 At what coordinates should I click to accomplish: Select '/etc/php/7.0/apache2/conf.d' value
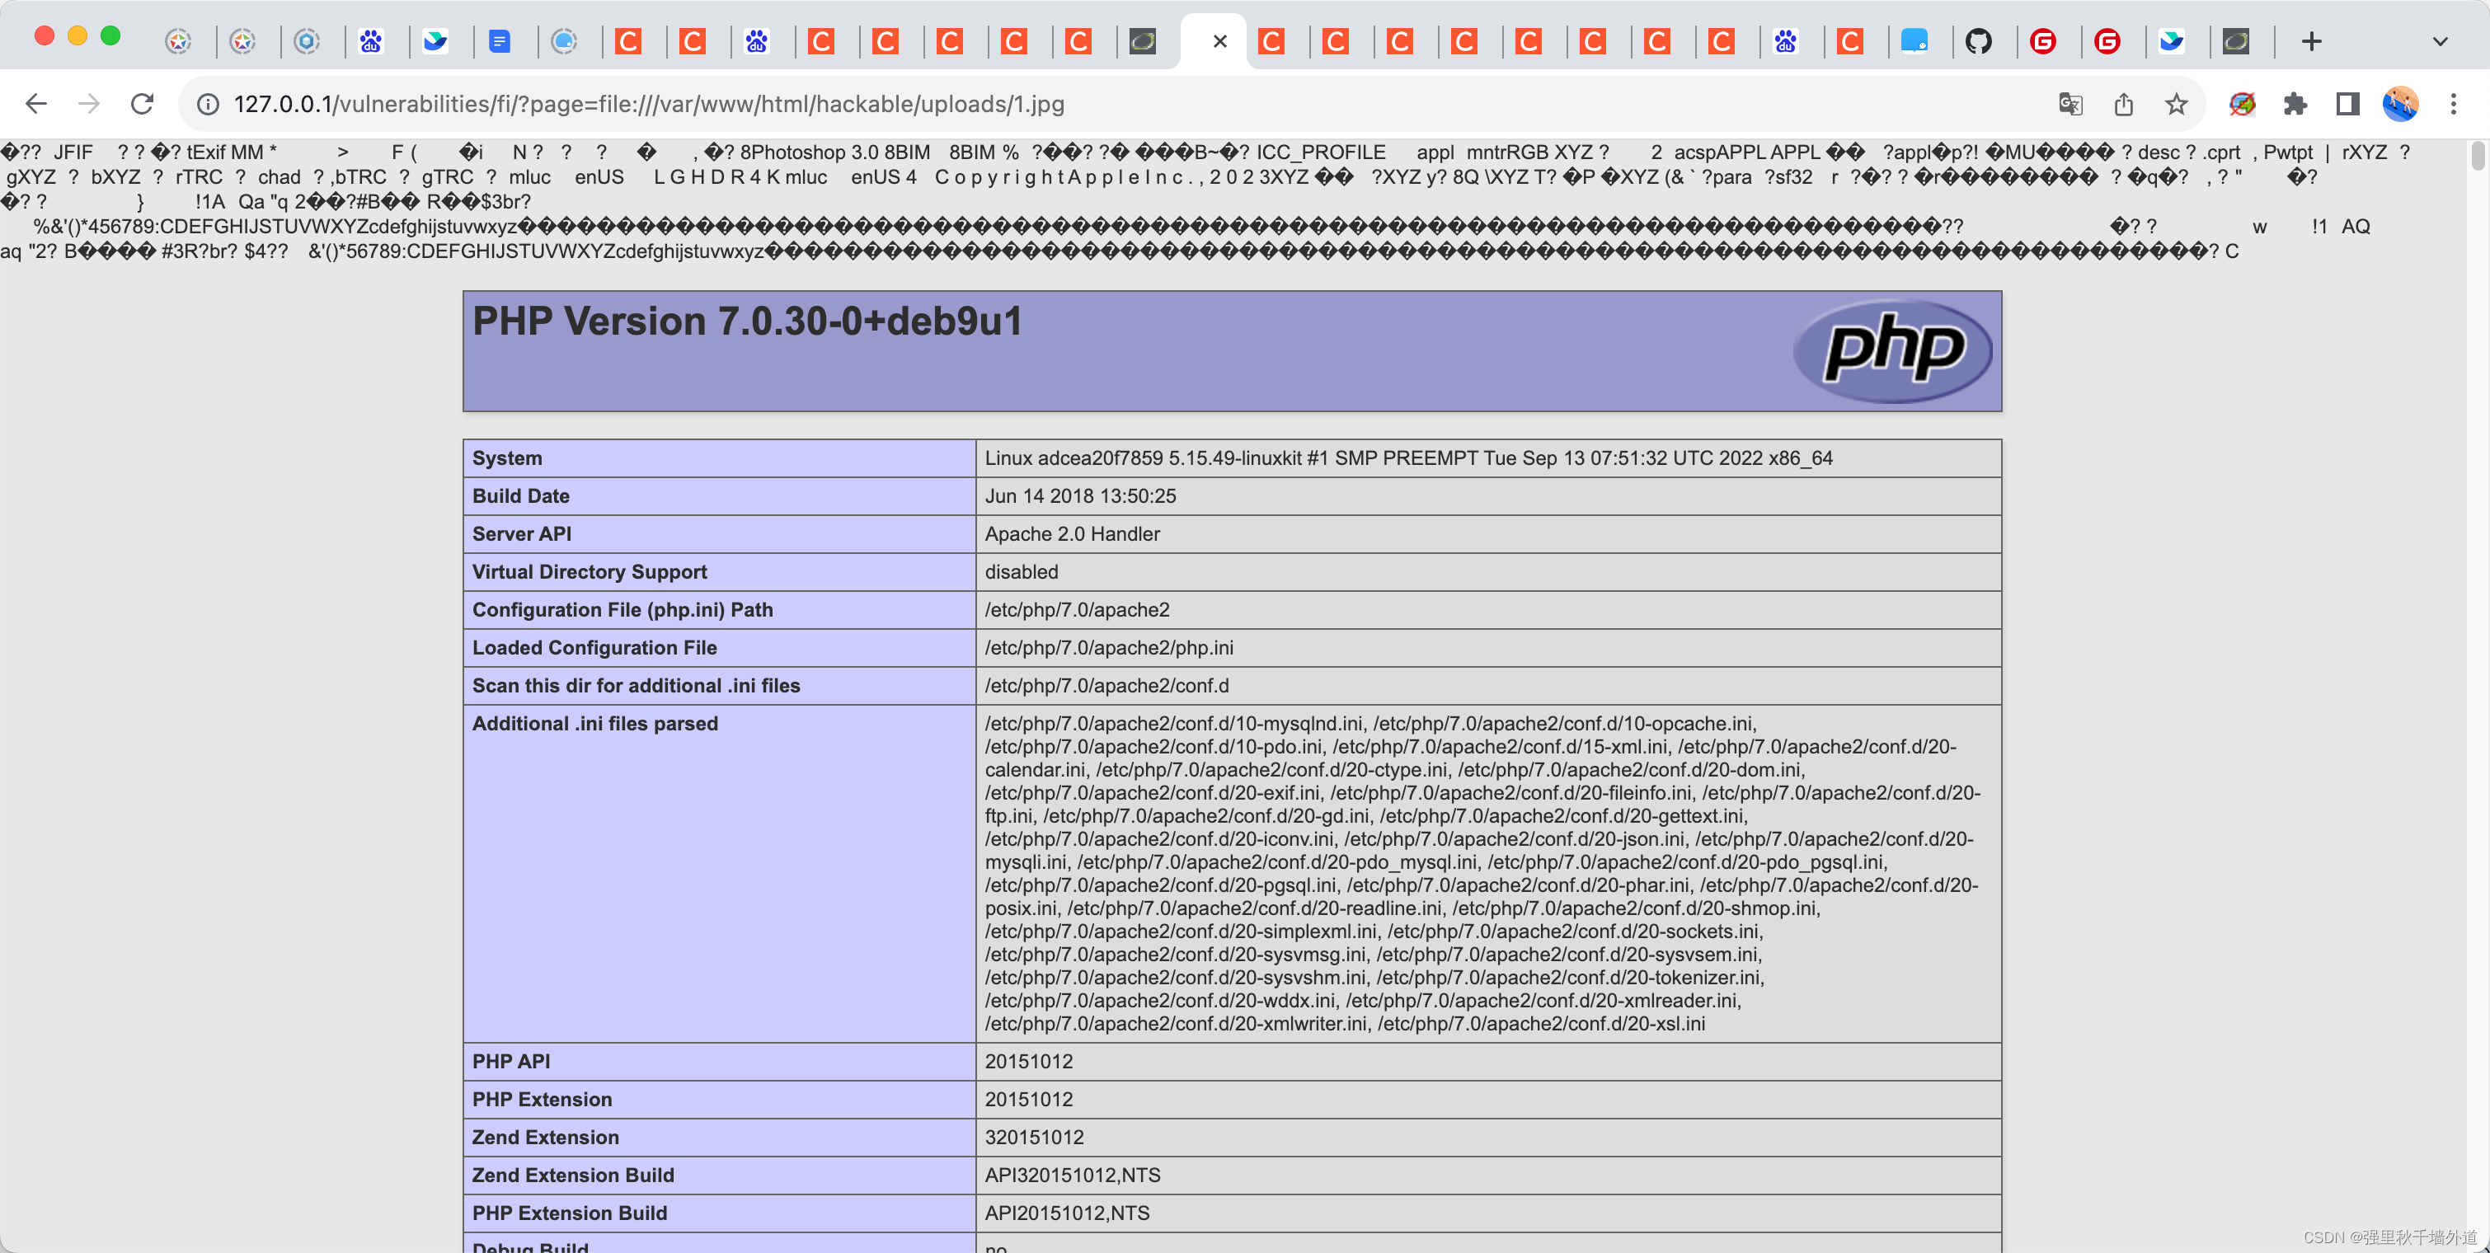[x=1106, y=685]
